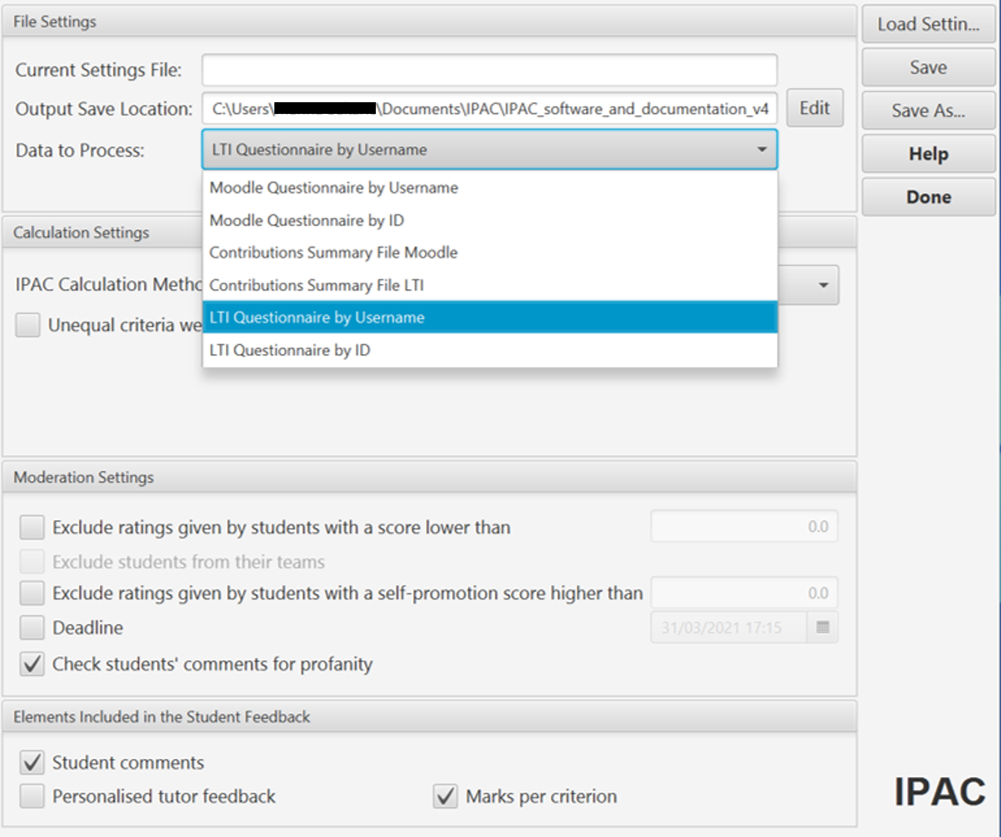Click the Save As button
This screenshot has width=1001, height=837.
click(x=928, y=110)
